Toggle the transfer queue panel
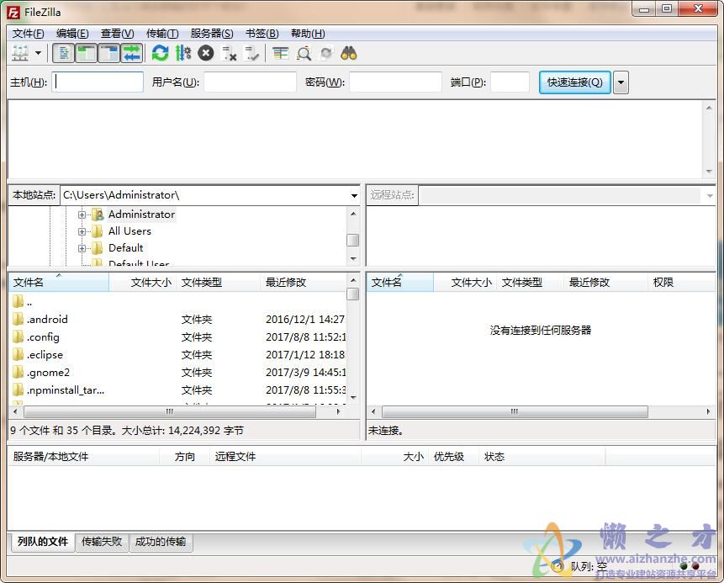 tap(132, 53)
